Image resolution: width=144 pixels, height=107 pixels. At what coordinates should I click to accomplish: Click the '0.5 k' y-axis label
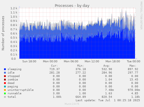pos(14,38)
